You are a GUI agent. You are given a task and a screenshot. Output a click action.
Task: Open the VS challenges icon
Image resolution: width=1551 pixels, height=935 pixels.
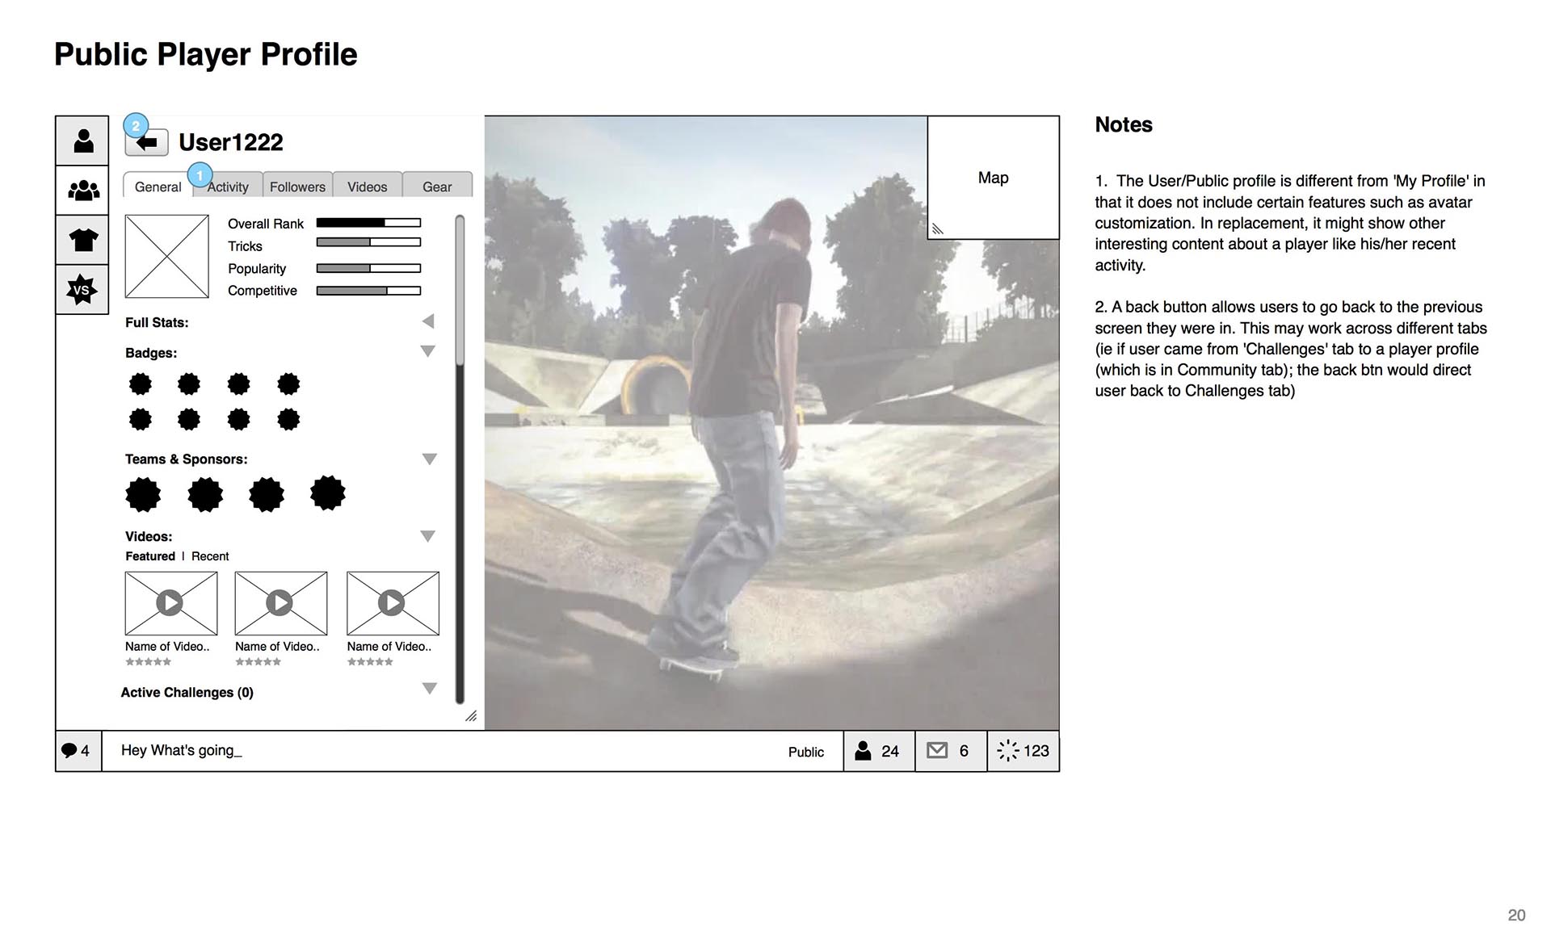(82, 290)
